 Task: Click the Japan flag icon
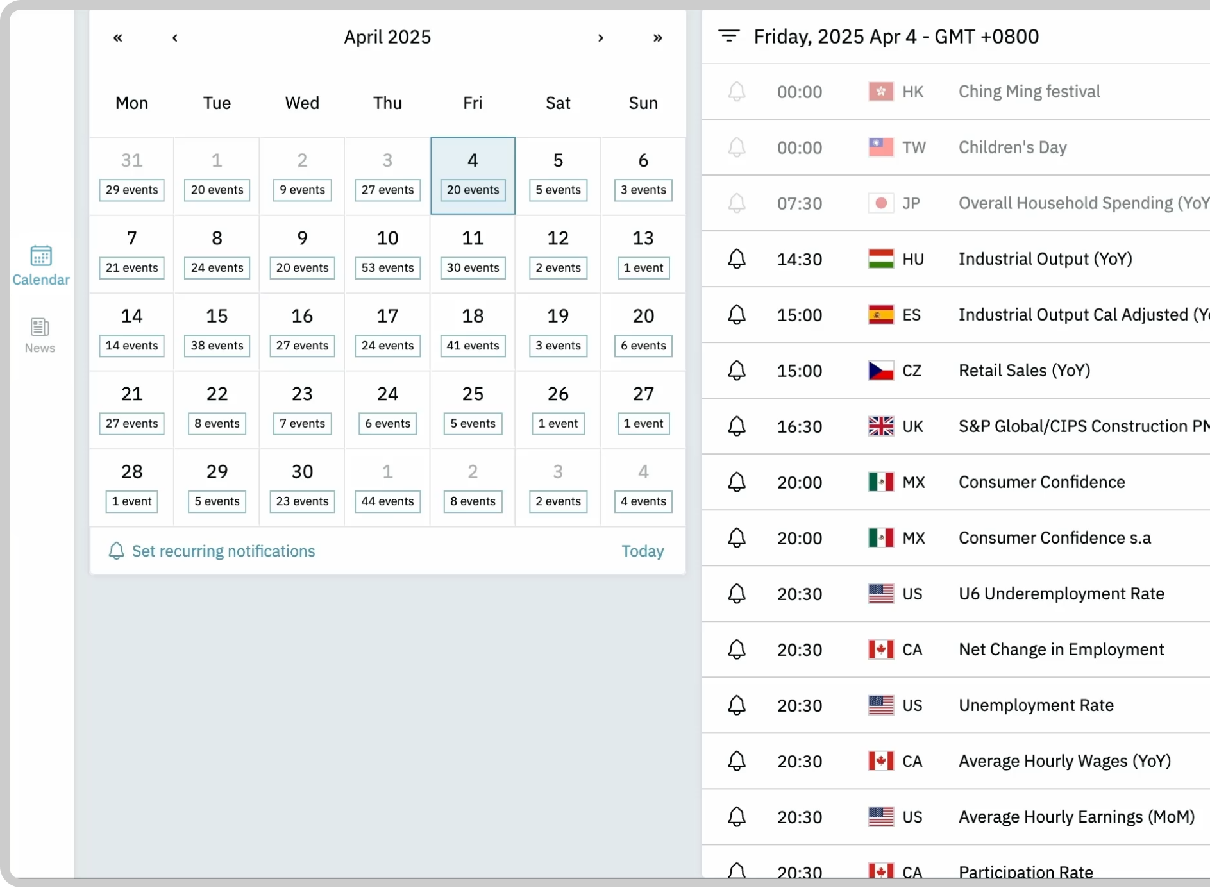[x=880, y=203]
